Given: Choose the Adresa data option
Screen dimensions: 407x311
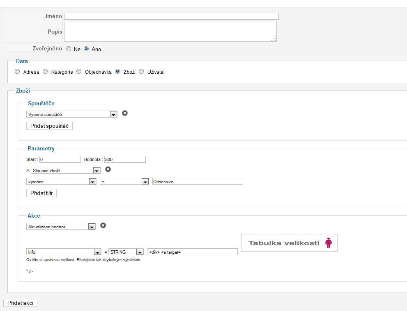Looking at the screenshot, I should point(17,72).
